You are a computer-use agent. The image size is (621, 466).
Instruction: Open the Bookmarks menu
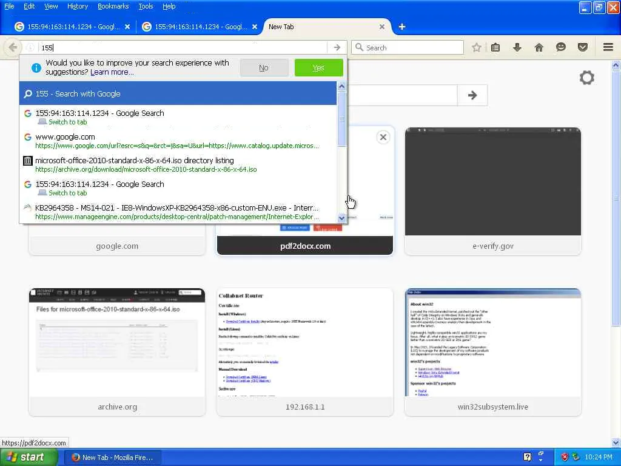(x=113, y=6)
